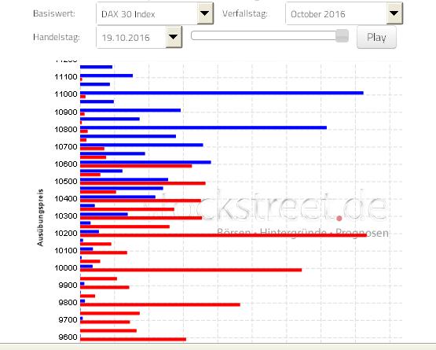The height and width of the screenshot is (350, 436).
Task: Click the Ausübungspreis axis title
Action: [41, 217]
